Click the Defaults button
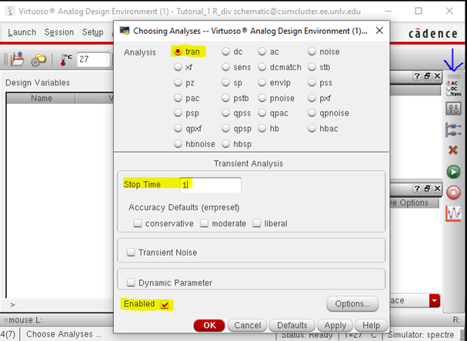 (292, 325)
